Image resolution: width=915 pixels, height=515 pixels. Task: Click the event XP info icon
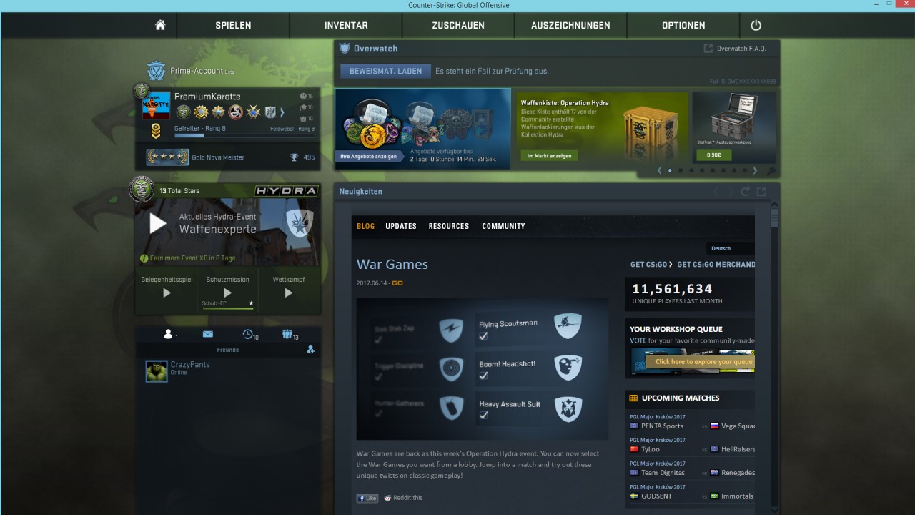coord(144,258)
